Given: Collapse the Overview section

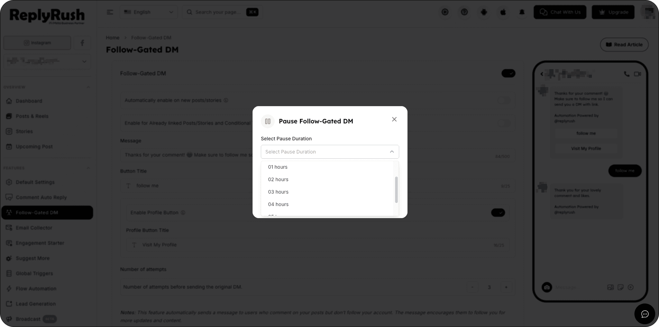Looking at the screenshot, I should click(88, 87).
